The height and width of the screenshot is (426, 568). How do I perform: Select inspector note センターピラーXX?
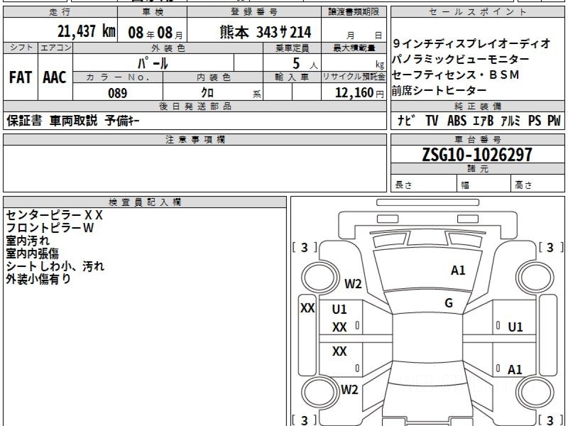coord(54,215)
